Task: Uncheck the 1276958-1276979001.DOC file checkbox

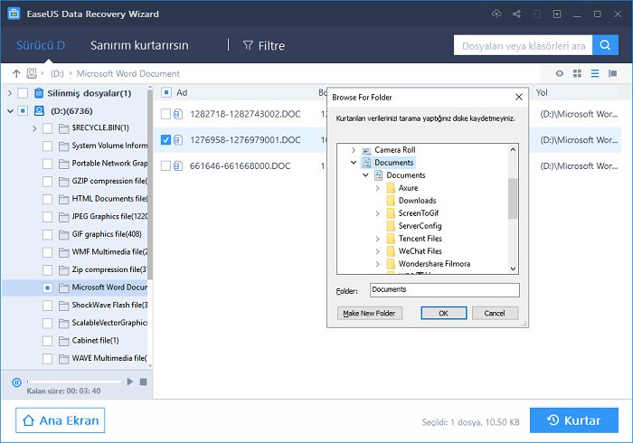Action: (x=165, y=140)
